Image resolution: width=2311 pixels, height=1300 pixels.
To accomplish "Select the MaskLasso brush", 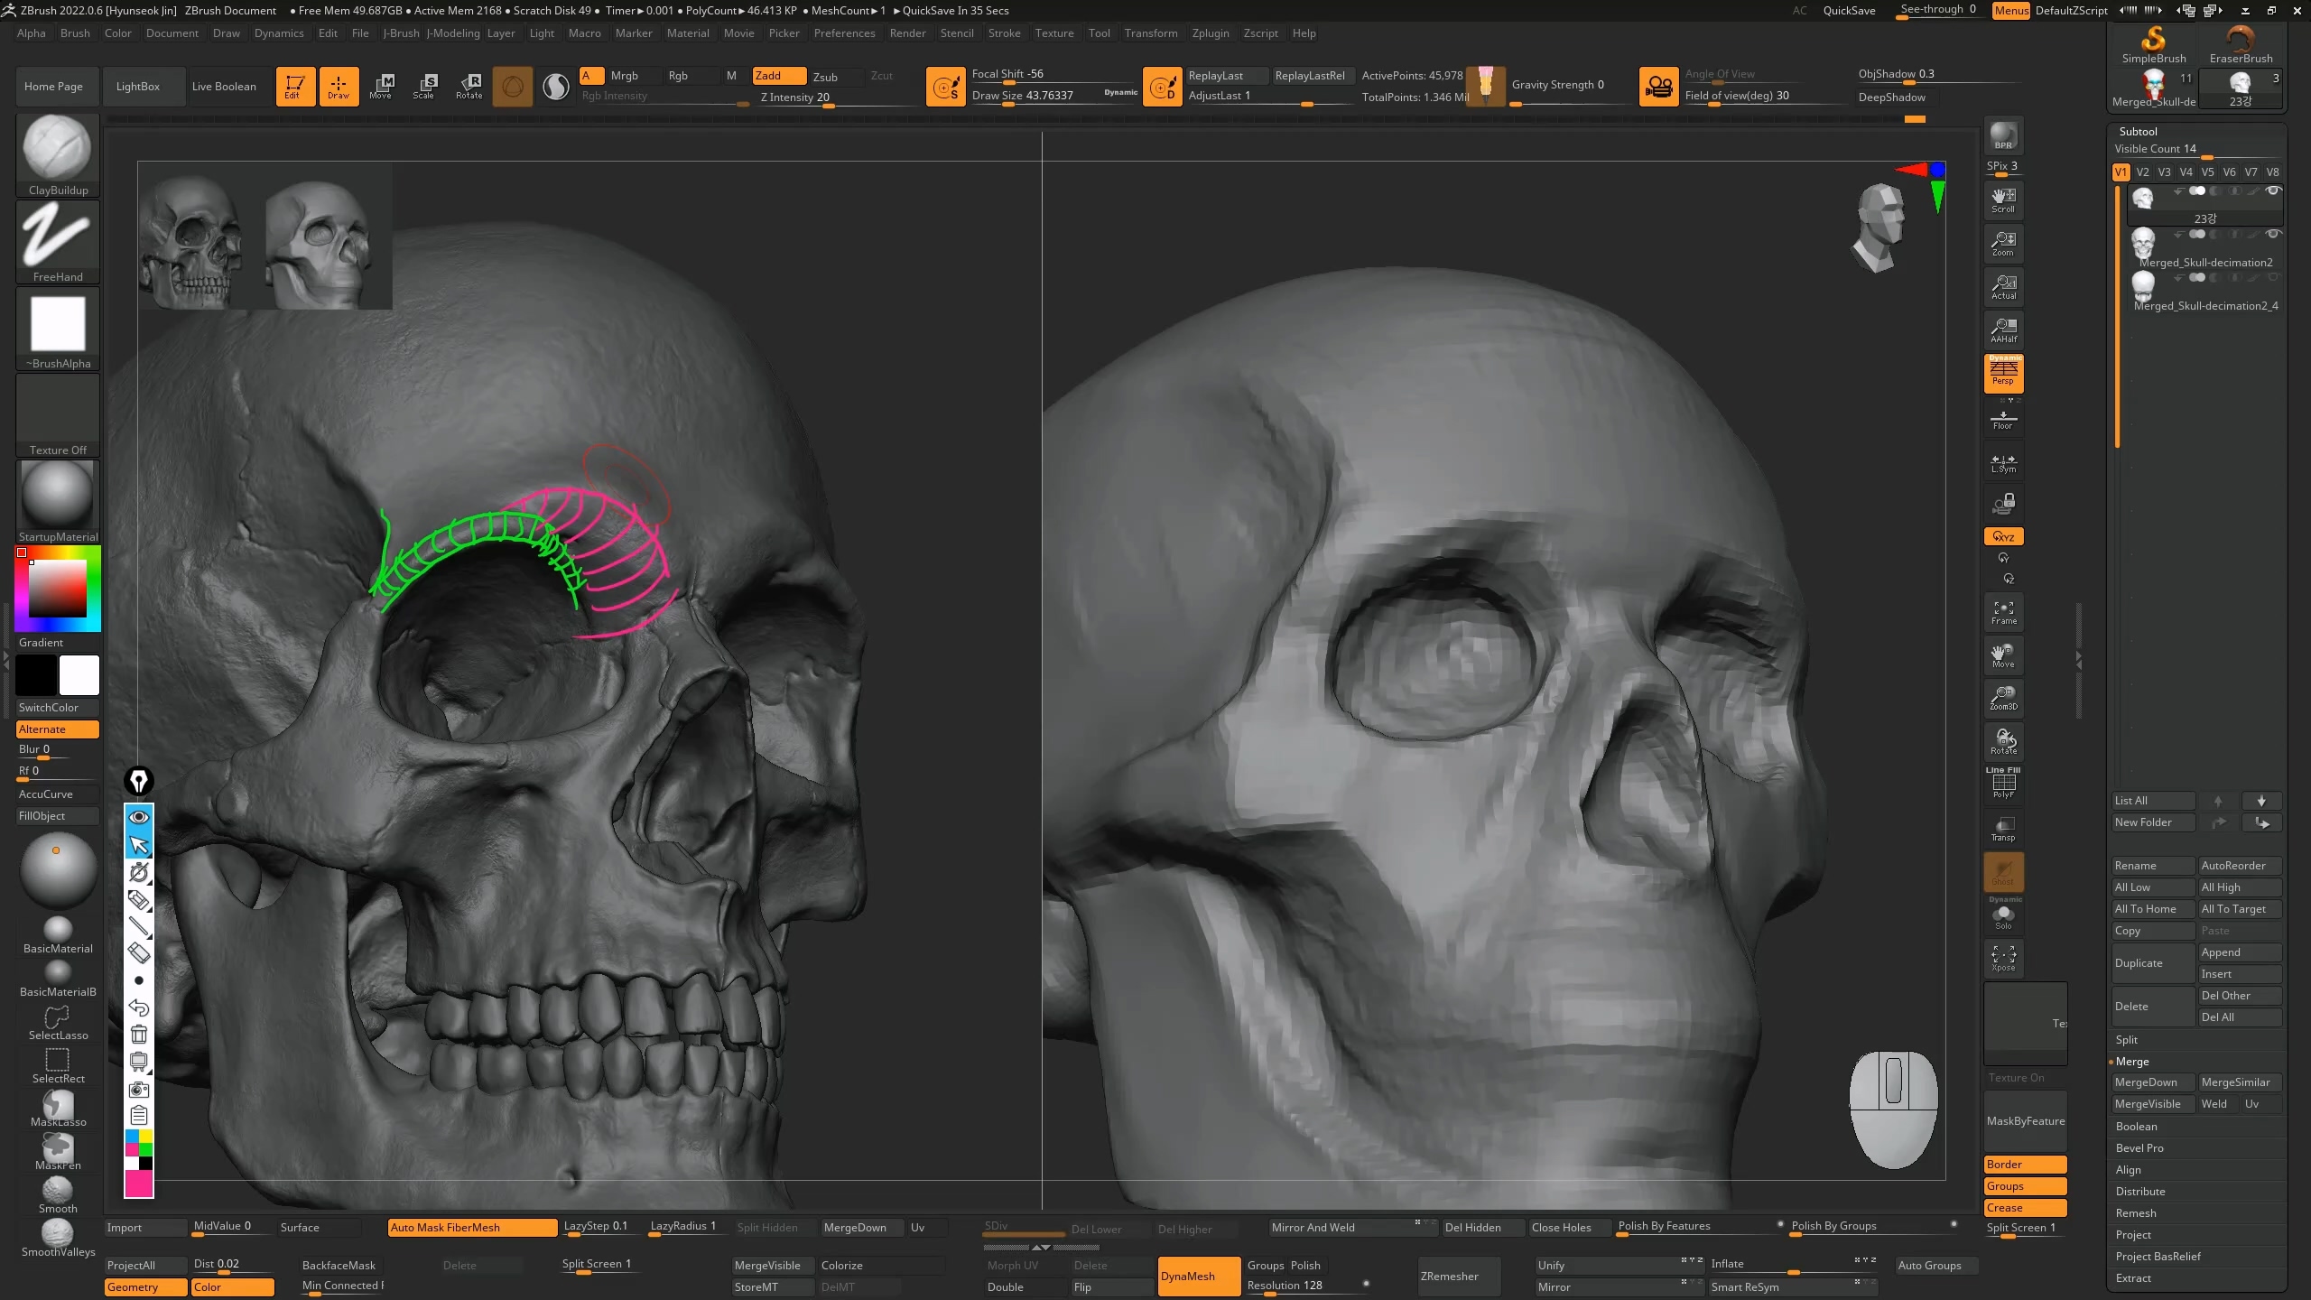I will click(x=58, y=1108).
